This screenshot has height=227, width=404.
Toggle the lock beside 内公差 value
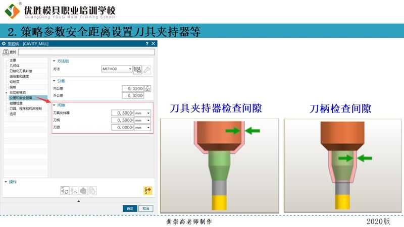(x=147, y=89)
